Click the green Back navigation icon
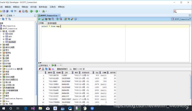 coord(31,11)
